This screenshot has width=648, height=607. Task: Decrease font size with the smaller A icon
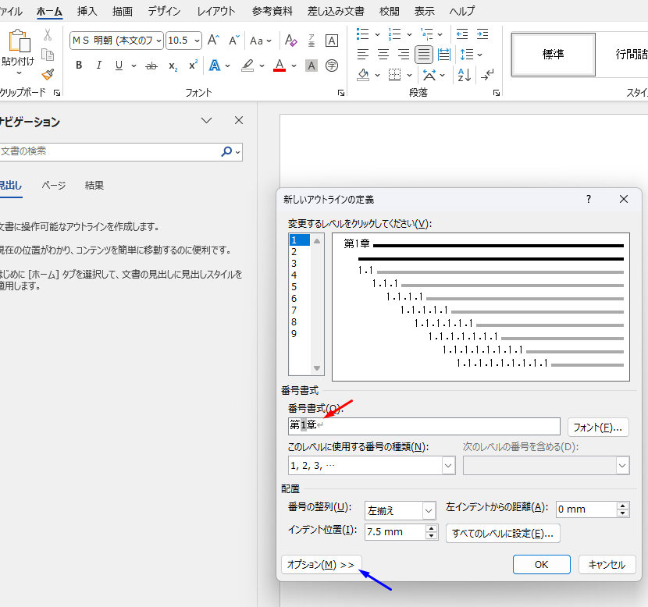coord(234,40)
